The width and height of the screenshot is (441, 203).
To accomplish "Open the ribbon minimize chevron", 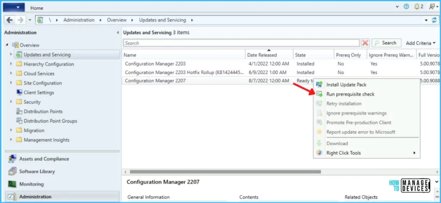I will pos(397,7).
